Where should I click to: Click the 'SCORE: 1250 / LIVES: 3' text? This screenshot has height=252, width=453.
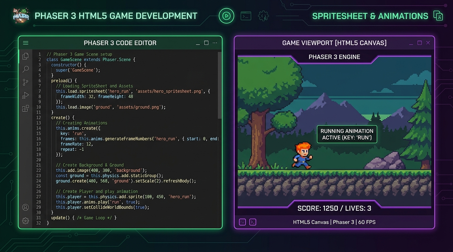pos(334,208)
